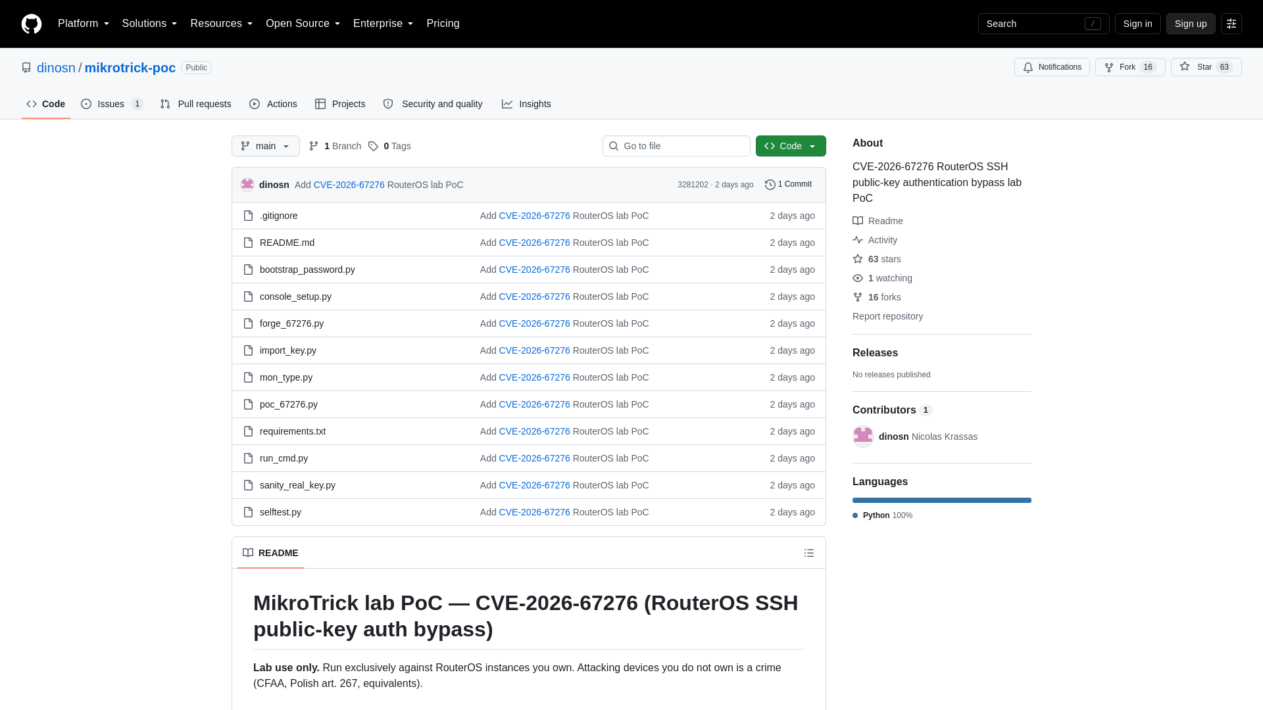Open commit history clock icon

[x=770, y=185]
